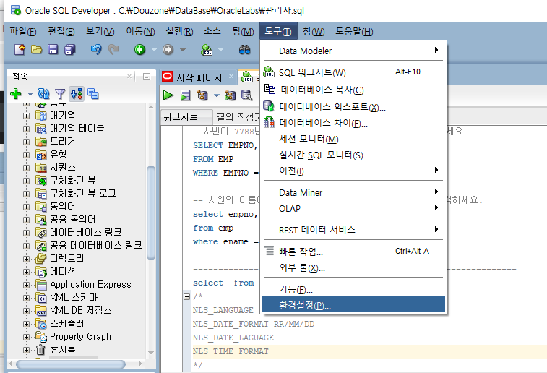Select the Property Graph tree item

point(80,336)
